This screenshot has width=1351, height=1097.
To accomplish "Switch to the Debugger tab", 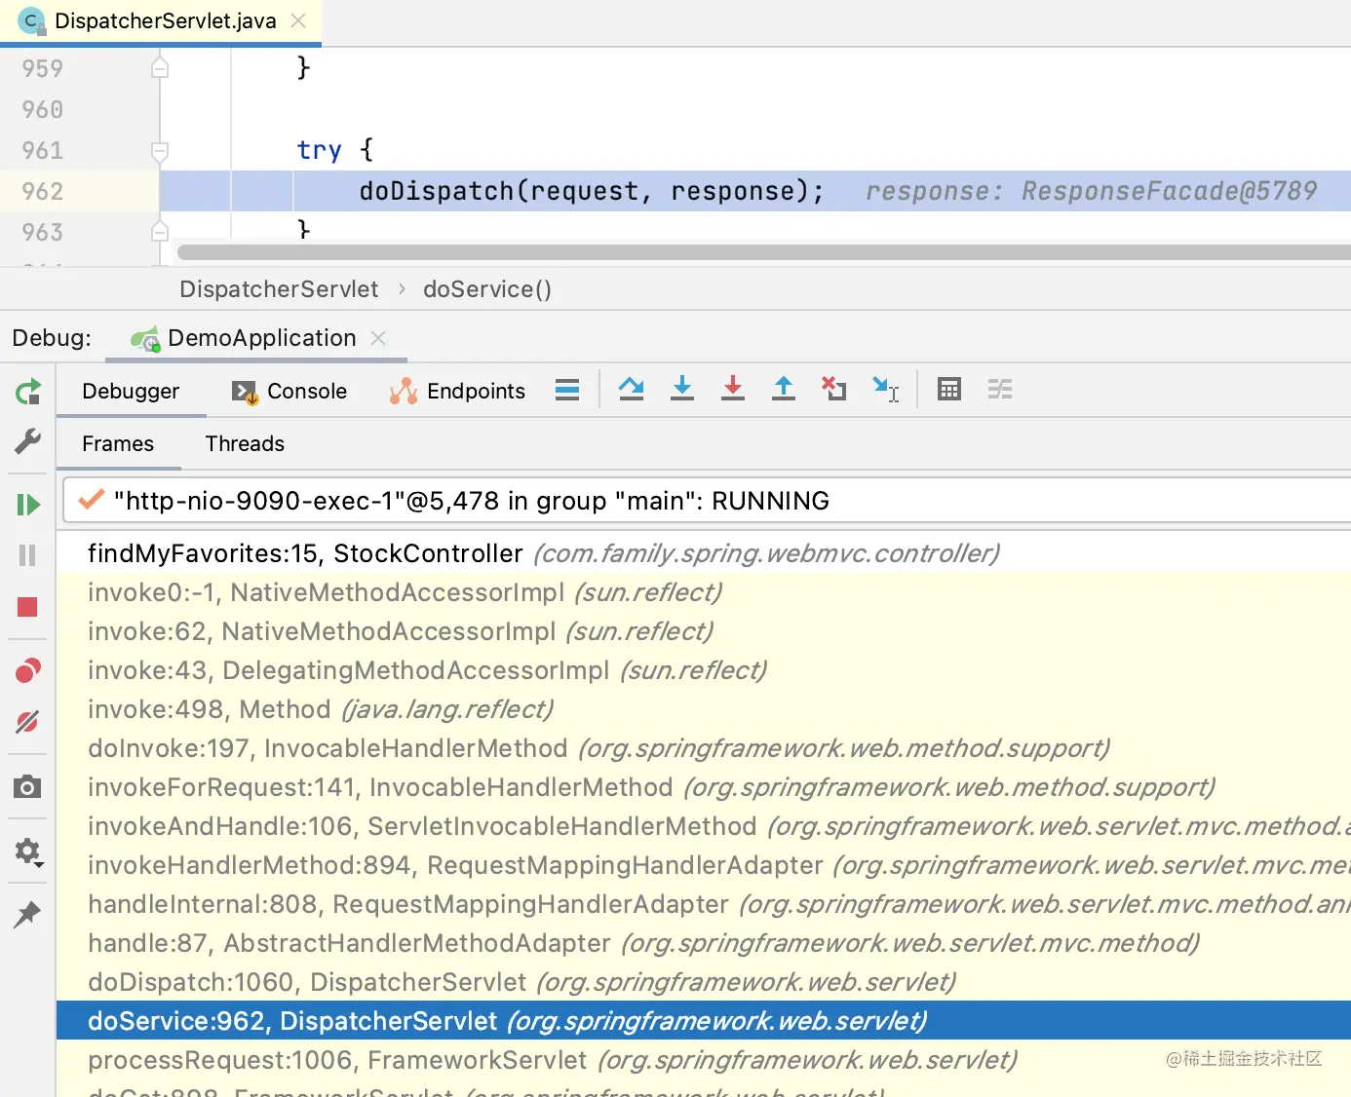I will click(x=131, y=392).
